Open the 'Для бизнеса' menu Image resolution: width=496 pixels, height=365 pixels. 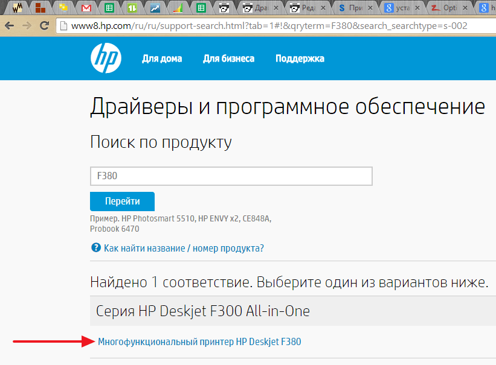(x=228, y=59)
